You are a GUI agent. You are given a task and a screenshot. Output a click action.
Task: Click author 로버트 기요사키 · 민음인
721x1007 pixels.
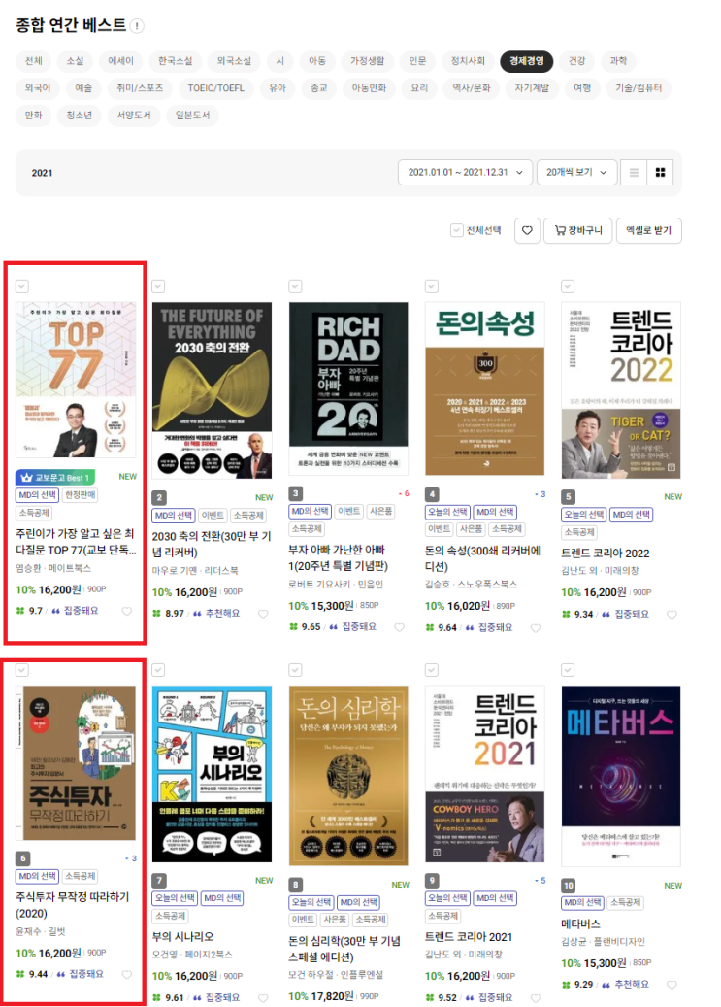tap(336, 584)
